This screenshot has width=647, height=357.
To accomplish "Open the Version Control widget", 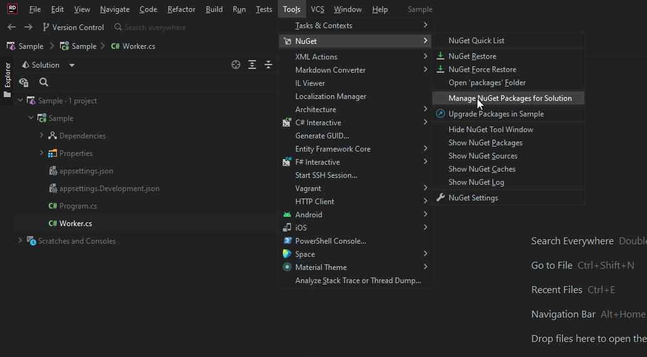I will pyautogui.click(x=73, y=28).
